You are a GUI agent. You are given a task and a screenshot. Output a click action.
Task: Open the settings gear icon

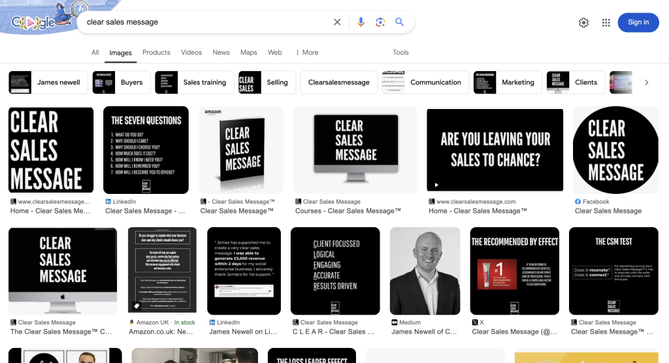pyautogui.click(x=583, y=23)
